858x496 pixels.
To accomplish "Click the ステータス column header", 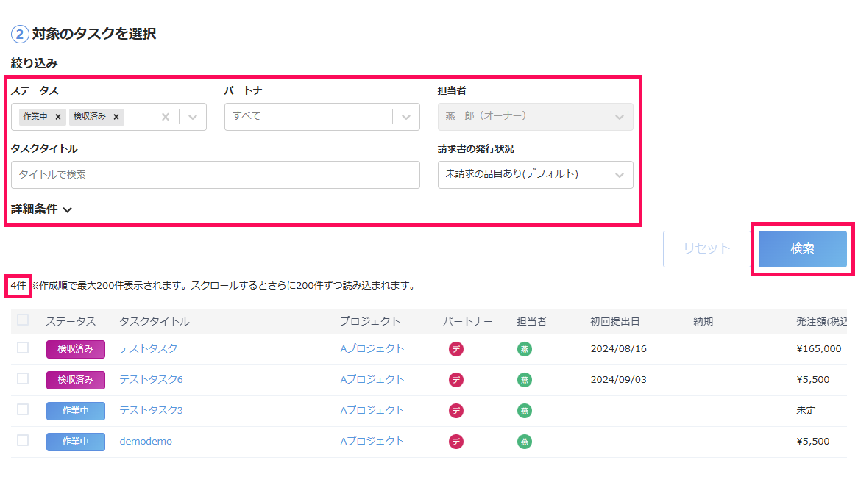I will (x=71, y=322).
